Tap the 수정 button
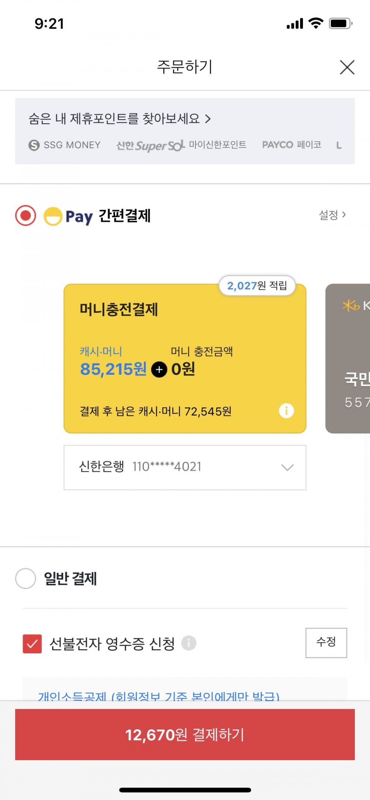370x800 pixels. (x=326, y=643)
